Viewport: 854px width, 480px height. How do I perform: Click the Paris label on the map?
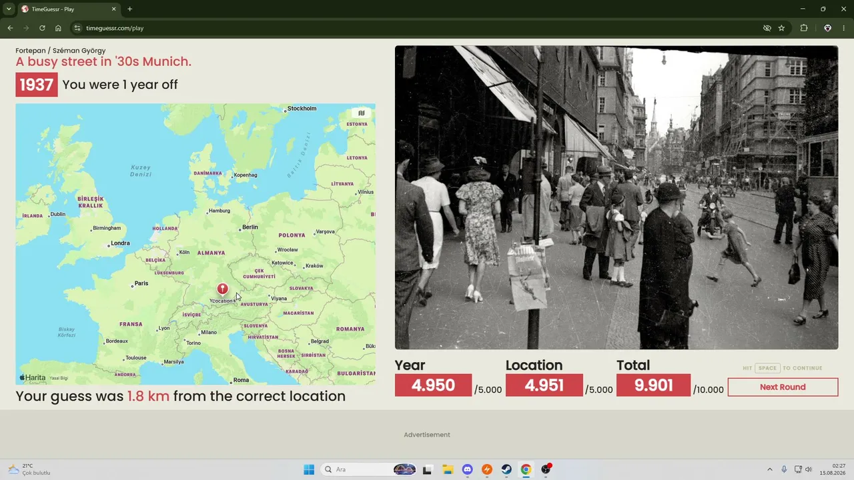point(141,283)
